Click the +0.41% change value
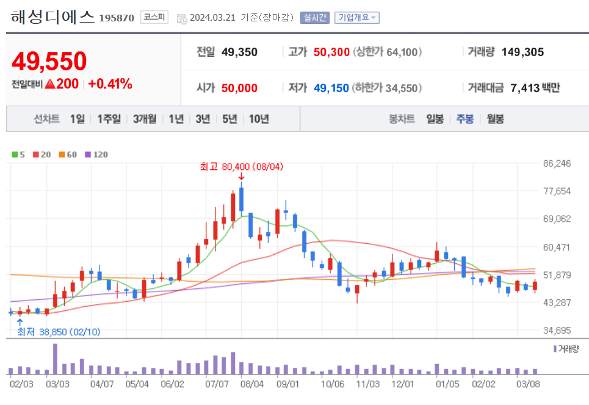Screen dimensions: 589x405 click(x=110, y=84)
